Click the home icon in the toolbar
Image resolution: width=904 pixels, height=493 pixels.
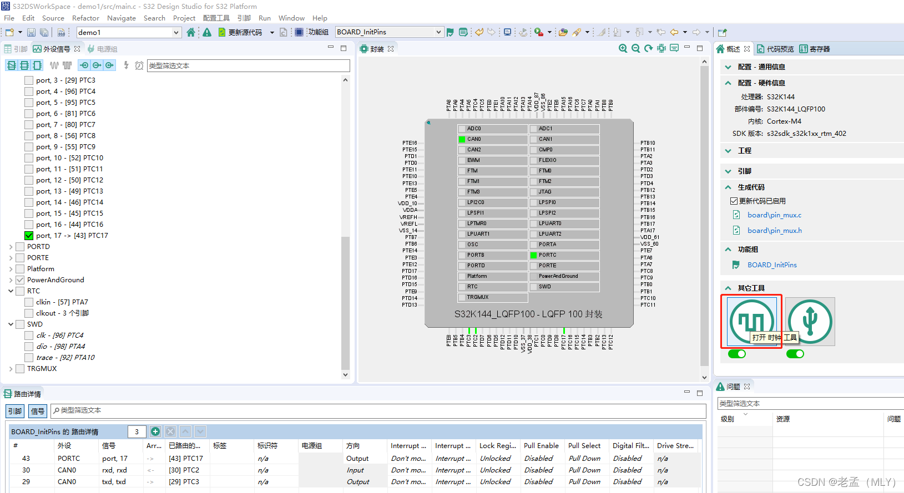191,32
